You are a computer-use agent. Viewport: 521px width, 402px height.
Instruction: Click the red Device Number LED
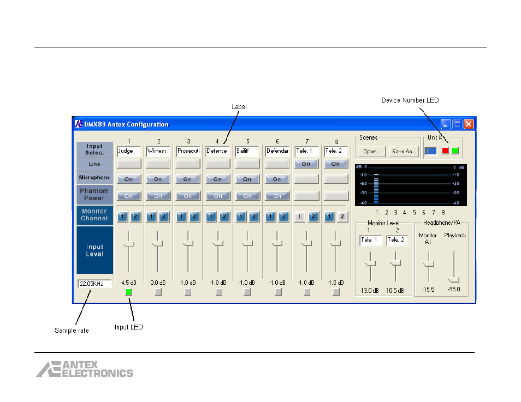click(445, 151)
